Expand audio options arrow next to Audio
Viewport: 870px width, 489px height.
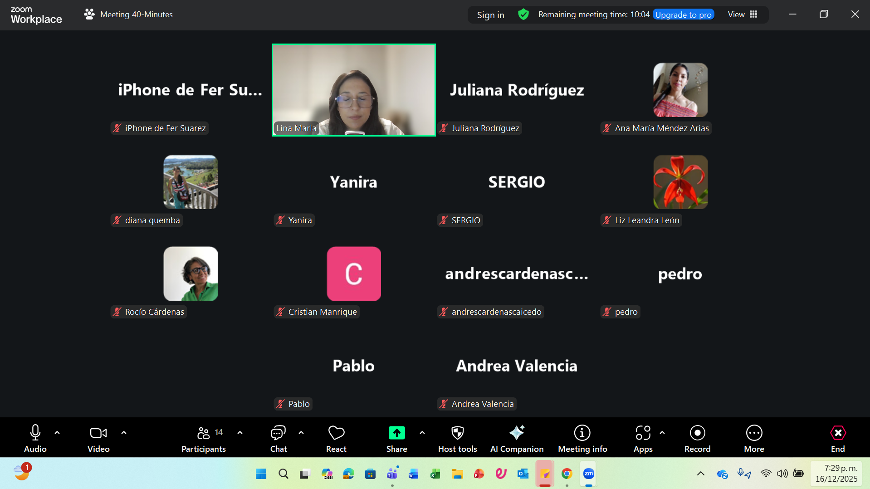(57, 433)
